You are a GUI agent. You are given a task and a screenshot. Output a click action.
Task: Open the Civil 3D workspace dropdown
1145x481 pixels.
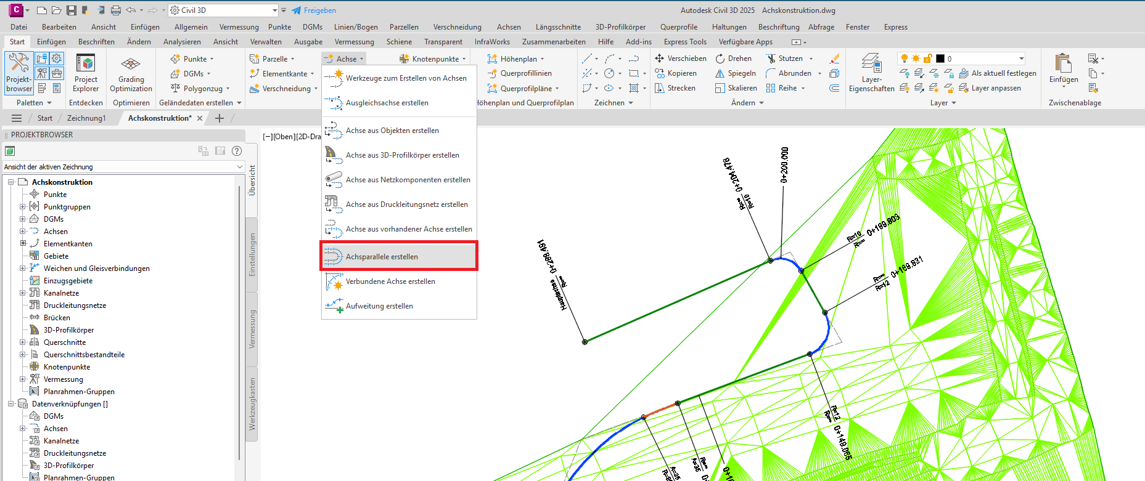pyautogui.click(x=275, y=10)
